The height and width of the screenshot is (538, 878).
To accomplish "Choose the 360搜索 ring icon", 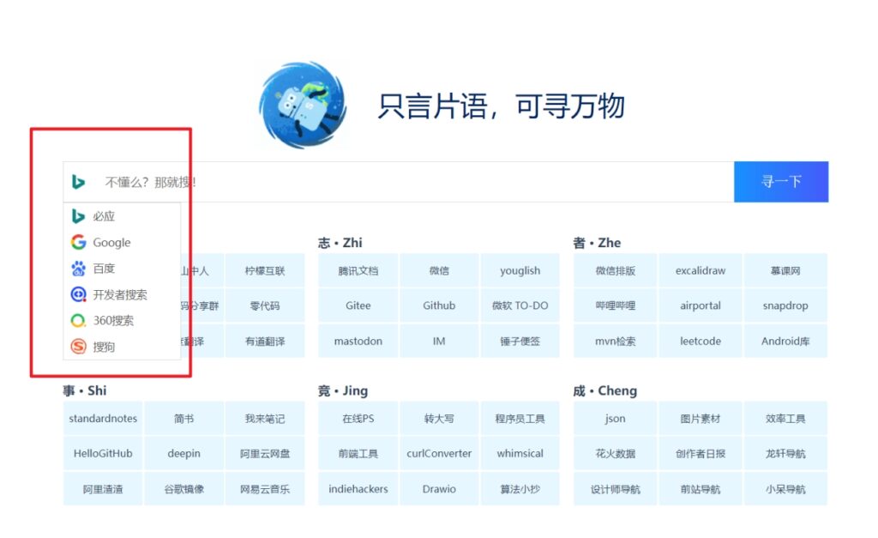I will (x=78, y=321).
